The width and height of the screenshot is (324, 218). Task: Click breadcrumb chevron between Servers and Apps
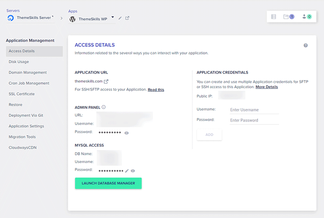click(61, 18)
